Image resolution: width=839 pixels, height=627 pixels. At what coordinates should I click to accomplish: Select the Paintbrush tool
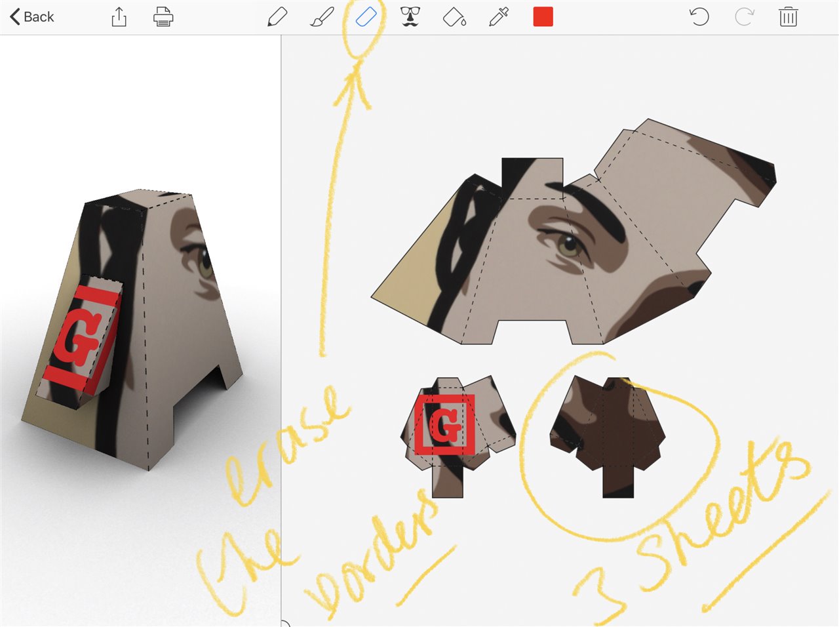(x=322, y=17)
